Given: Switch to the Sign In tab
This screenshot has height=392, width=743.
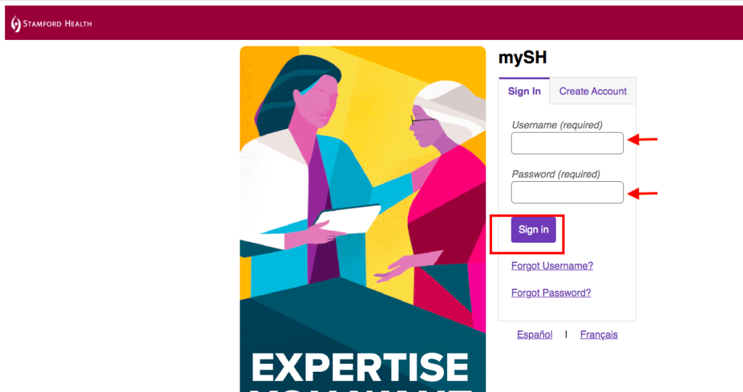Looking at the screenshot, I should pos(524,91).
